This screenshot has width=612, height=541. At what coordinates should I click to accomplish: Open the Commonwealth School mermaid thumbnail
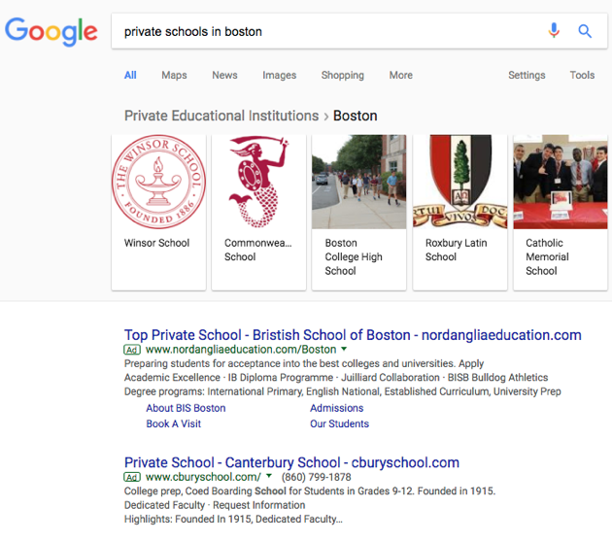(258, 182)
